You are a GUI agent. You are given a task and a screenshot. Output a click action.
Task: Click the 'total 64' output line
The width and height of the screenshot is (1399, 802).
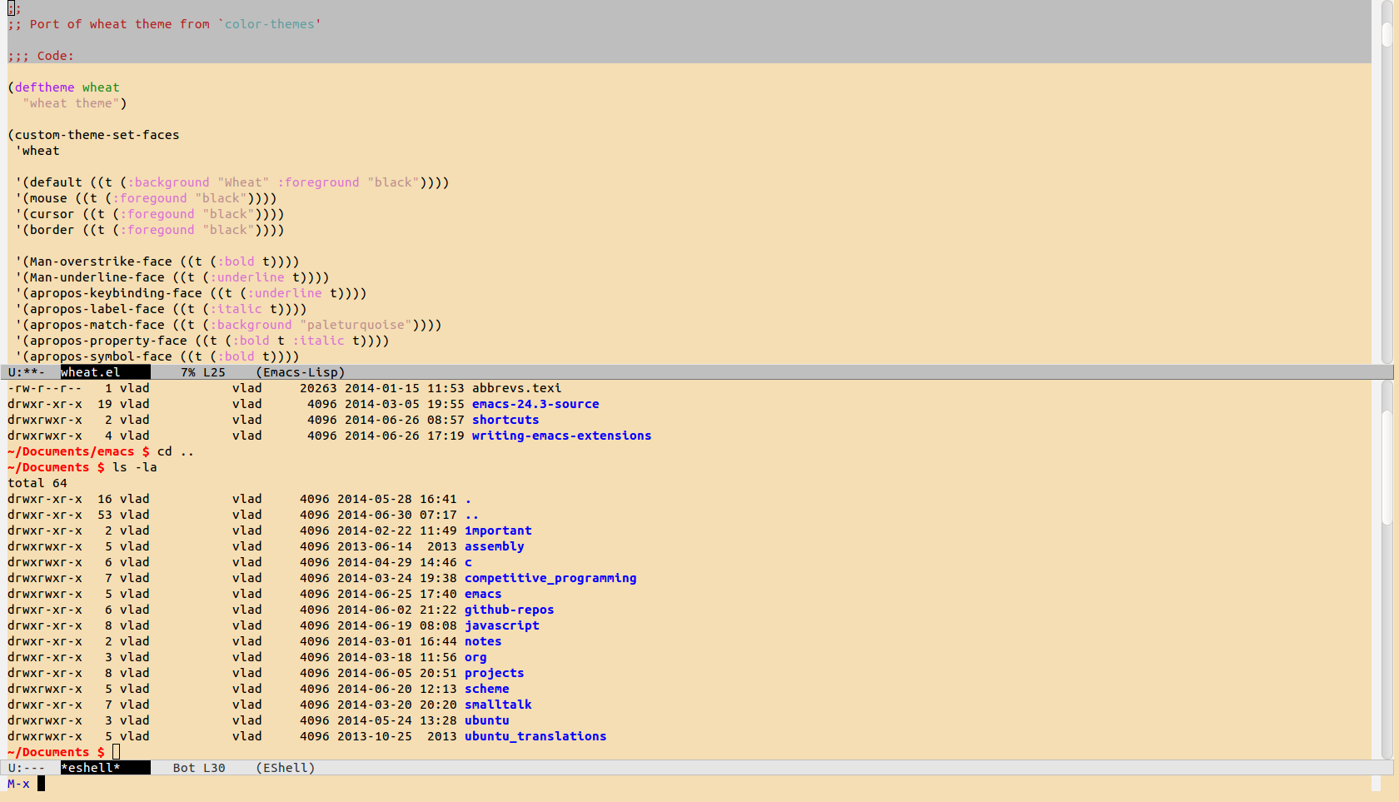tap(37, 483)
